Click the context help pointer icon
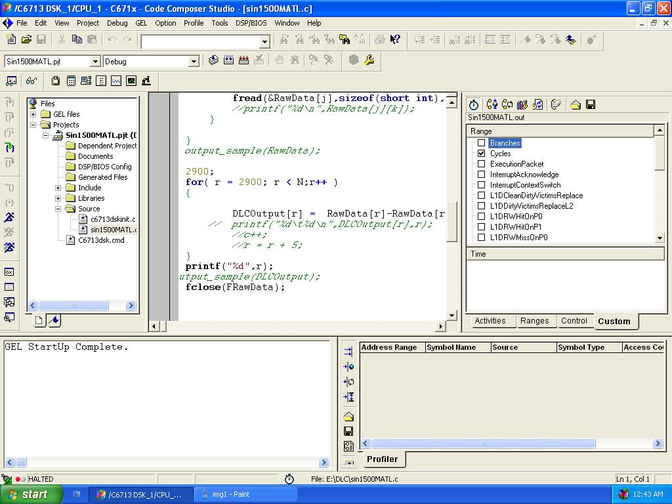The image size is (672, 504). tap(395, 40)
